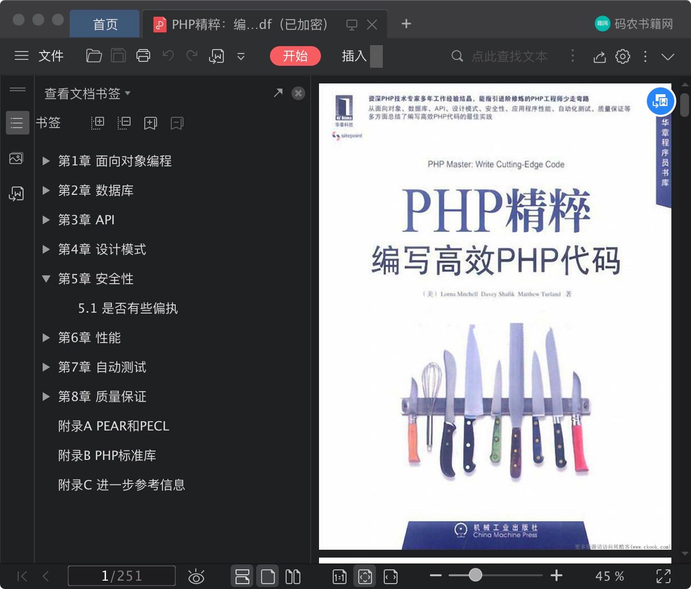Toggle fit width zoom
The image size is (691, 589).
[x=391, y=577]
